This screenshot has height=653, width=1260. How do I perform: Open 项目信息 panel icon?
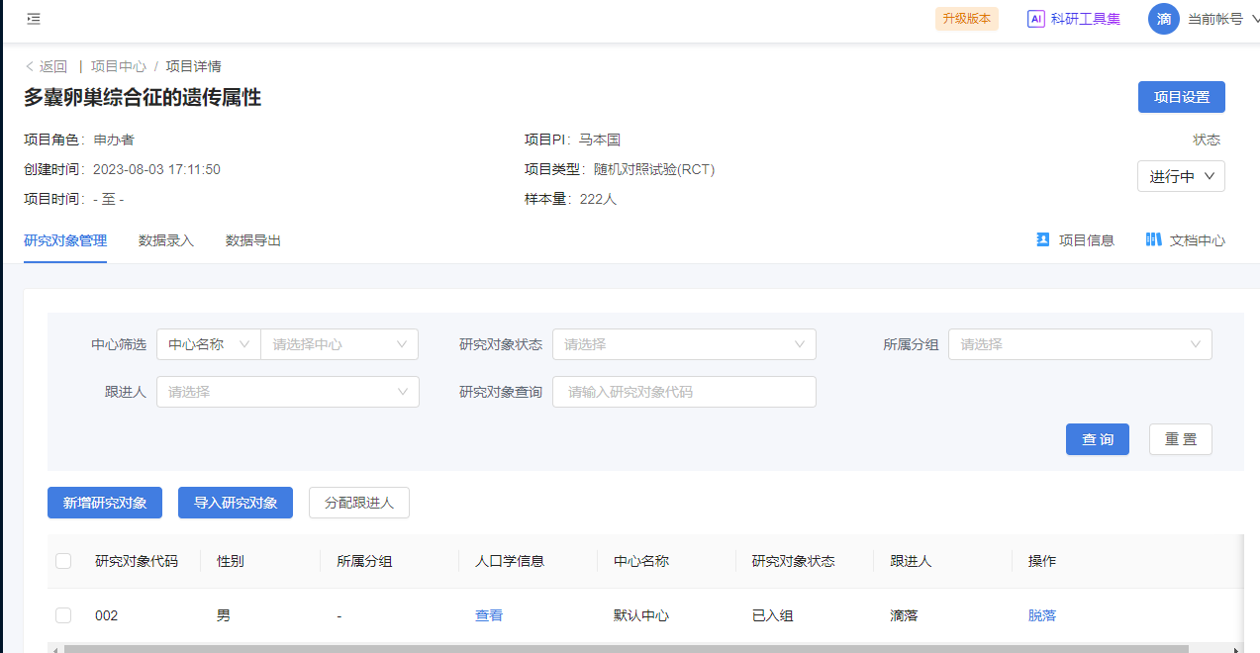pos(1042,239)
